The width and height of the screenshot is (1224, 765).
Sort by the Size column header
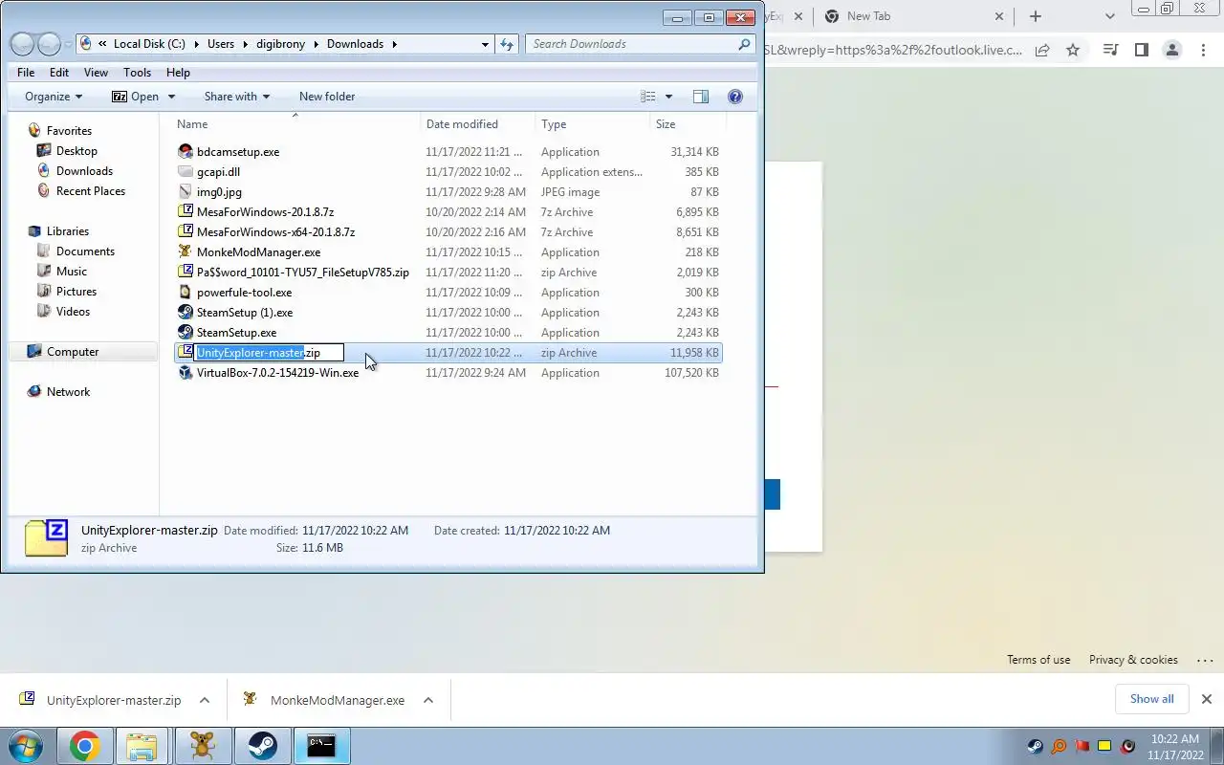pyautogui.click(x=688, y=124)
